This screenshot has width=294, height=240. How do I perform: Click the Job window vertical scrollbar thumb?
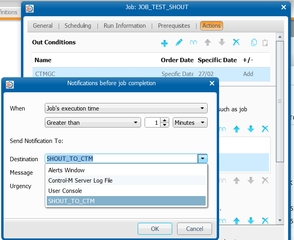click(x=280, y=101)
